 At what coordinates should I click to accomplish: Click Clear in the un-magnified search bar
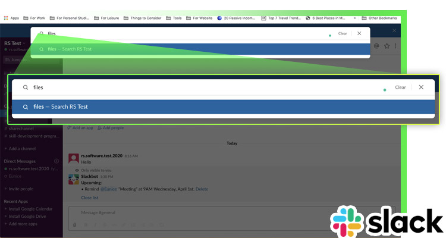coord(343,33)
